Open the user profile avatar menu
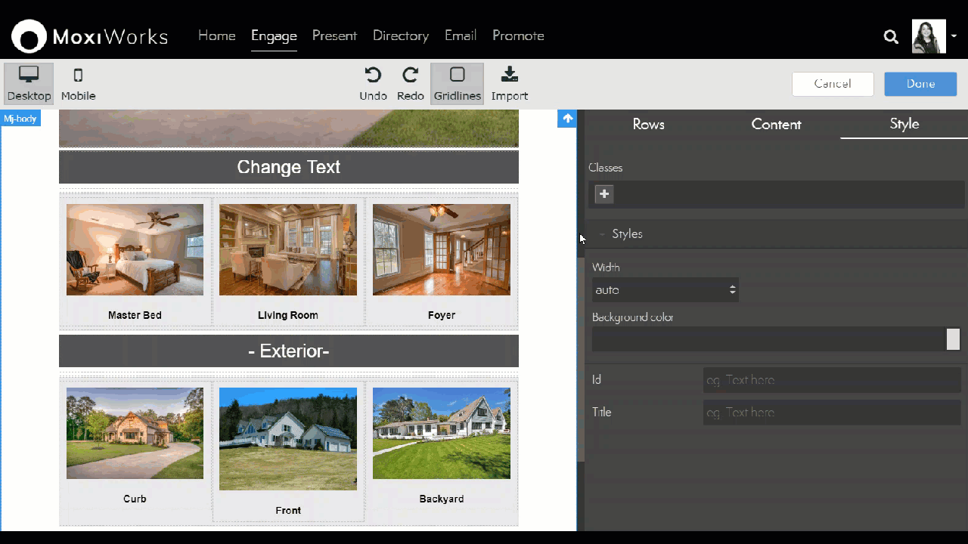The image size is (968, 544). tap(929, 36)
